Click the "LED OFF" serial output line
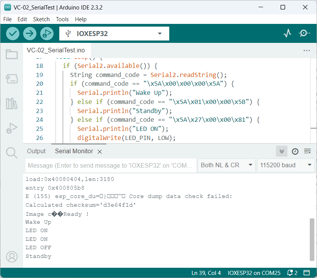Image resolution: width=317 pixels, height=278 pixels. 38,248
